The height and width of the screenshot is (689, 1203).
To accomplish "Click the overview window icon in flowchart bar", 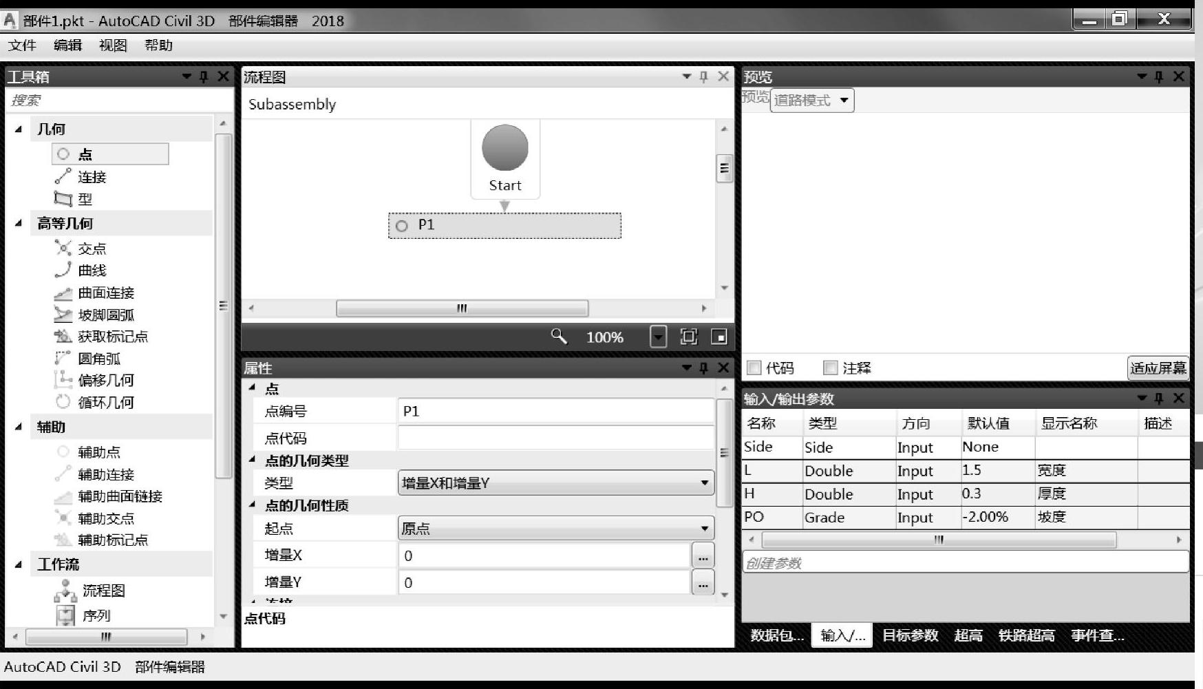I will pyautogui.click(x=718, y=337).
